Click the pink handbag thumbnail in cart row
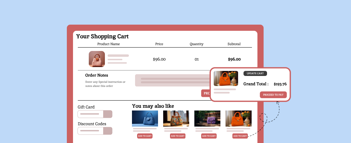This screenshot has width=351, height=143. 97,59
